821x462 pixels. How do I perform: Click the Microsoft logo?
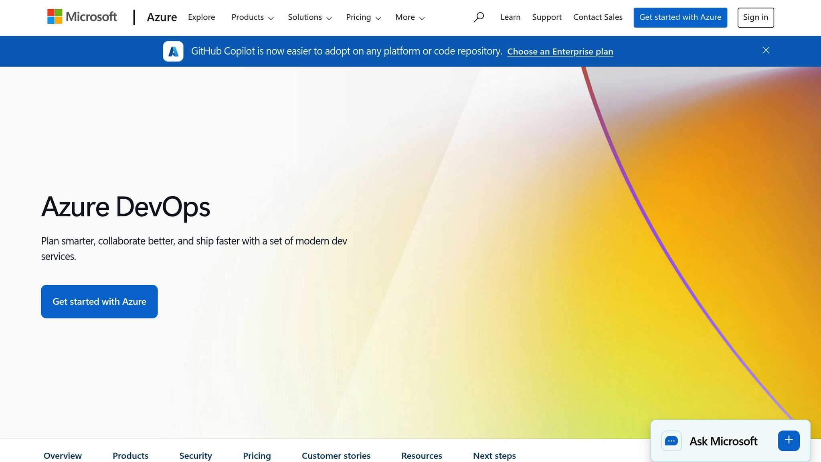click(81, 17)
